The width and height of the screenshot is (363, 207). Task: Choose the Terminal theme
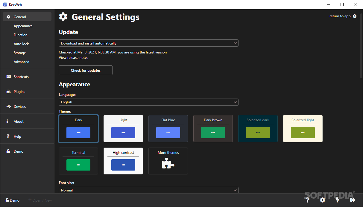[78, 161]
